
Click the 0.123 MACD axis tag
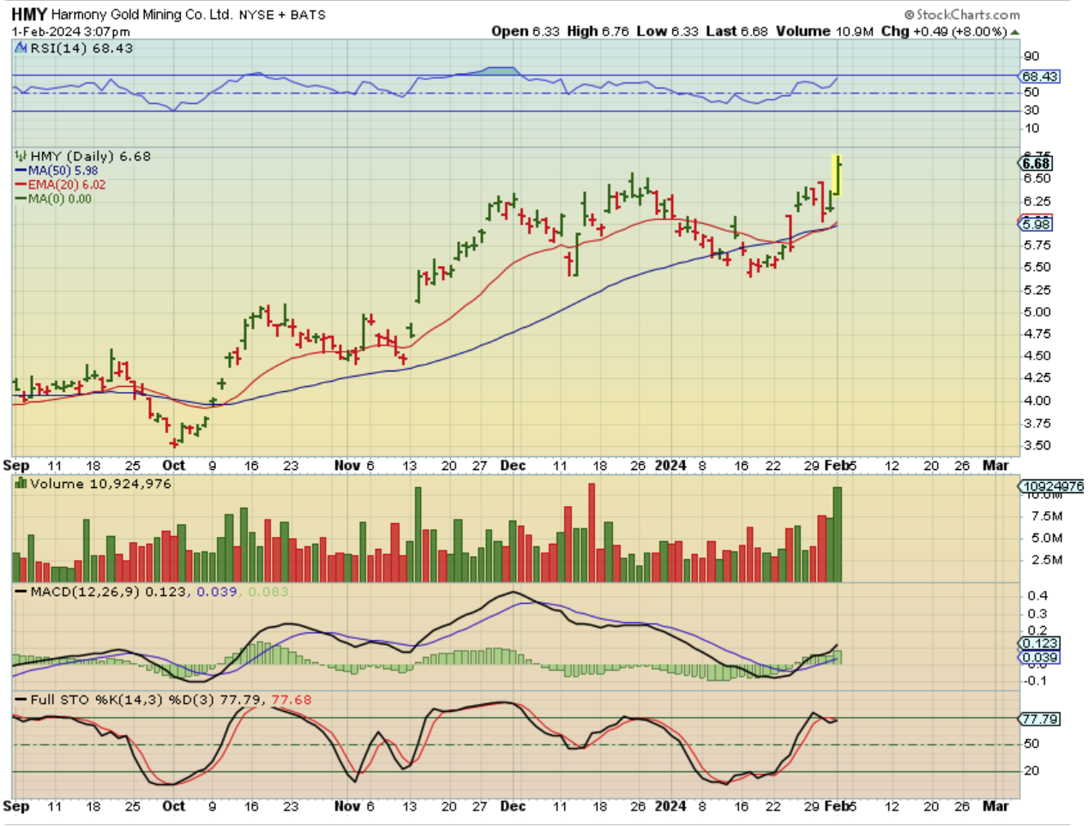pos(1041,643)
